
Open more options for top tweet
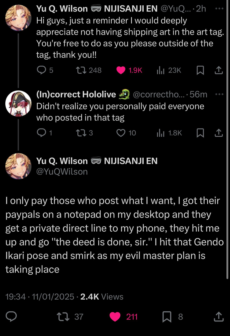[219, 9]
